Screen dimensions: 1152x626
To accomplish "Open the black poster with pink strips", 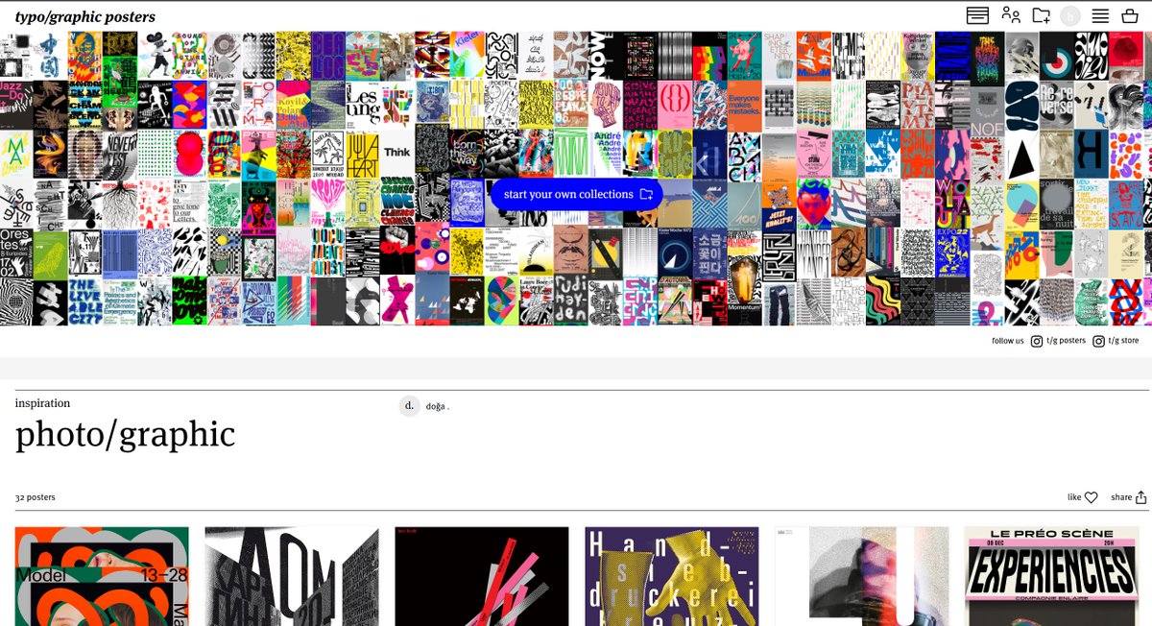I will [482, 576].
